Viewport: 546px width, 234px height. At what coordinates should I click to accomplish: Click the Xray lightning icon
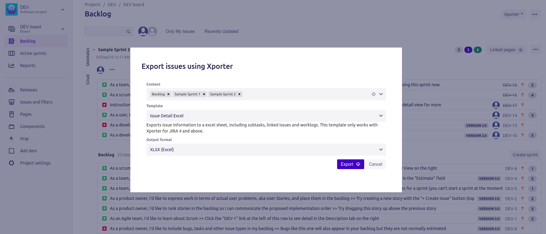[x=12, y=139]
